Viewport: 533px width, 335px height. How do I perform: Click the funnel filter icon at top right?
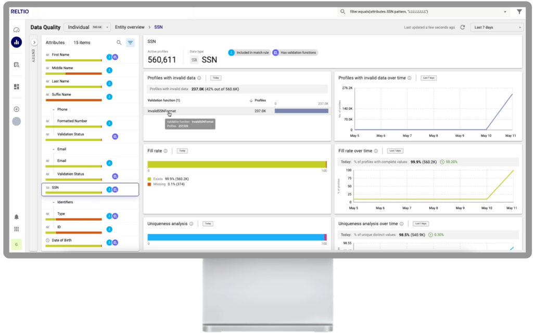519,11
